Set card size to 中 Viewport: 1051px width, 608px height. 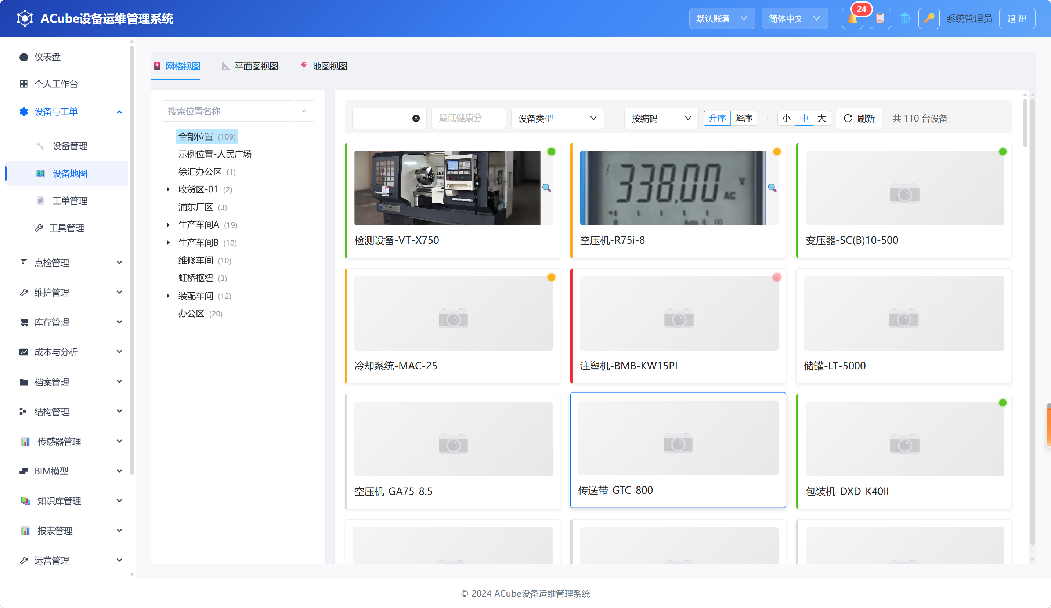[x=804, y=119]
